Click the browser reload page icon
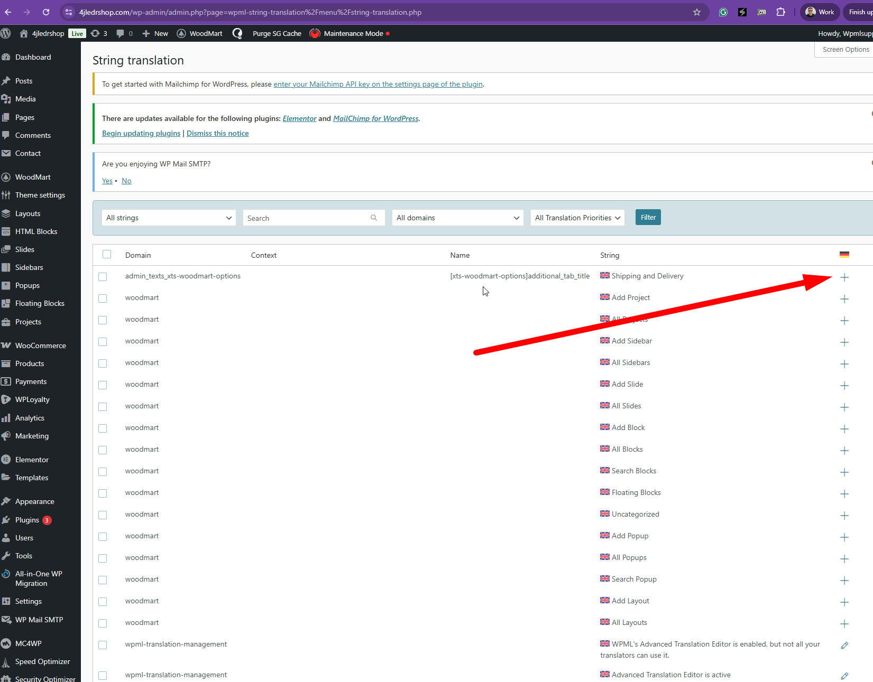873x682 pixels. (x=46, y=12)
